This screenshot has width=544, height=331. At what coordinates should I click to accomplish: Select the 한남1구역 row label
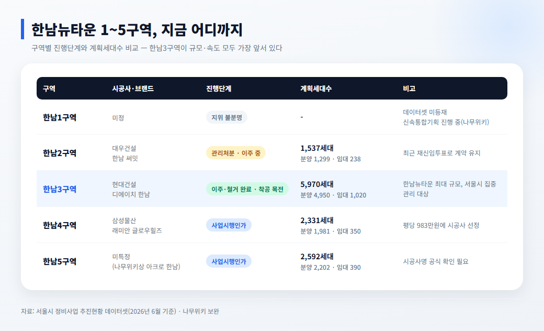click(x=60, y=117)
